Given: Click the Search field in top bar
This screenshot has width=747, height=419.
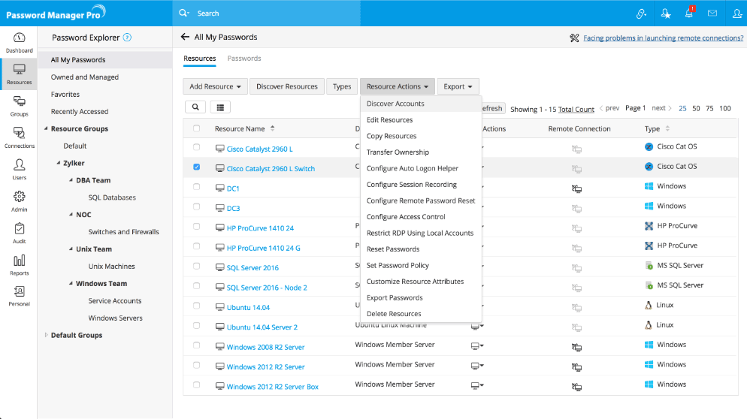Looking at the screenshot, I should point(301,13).
